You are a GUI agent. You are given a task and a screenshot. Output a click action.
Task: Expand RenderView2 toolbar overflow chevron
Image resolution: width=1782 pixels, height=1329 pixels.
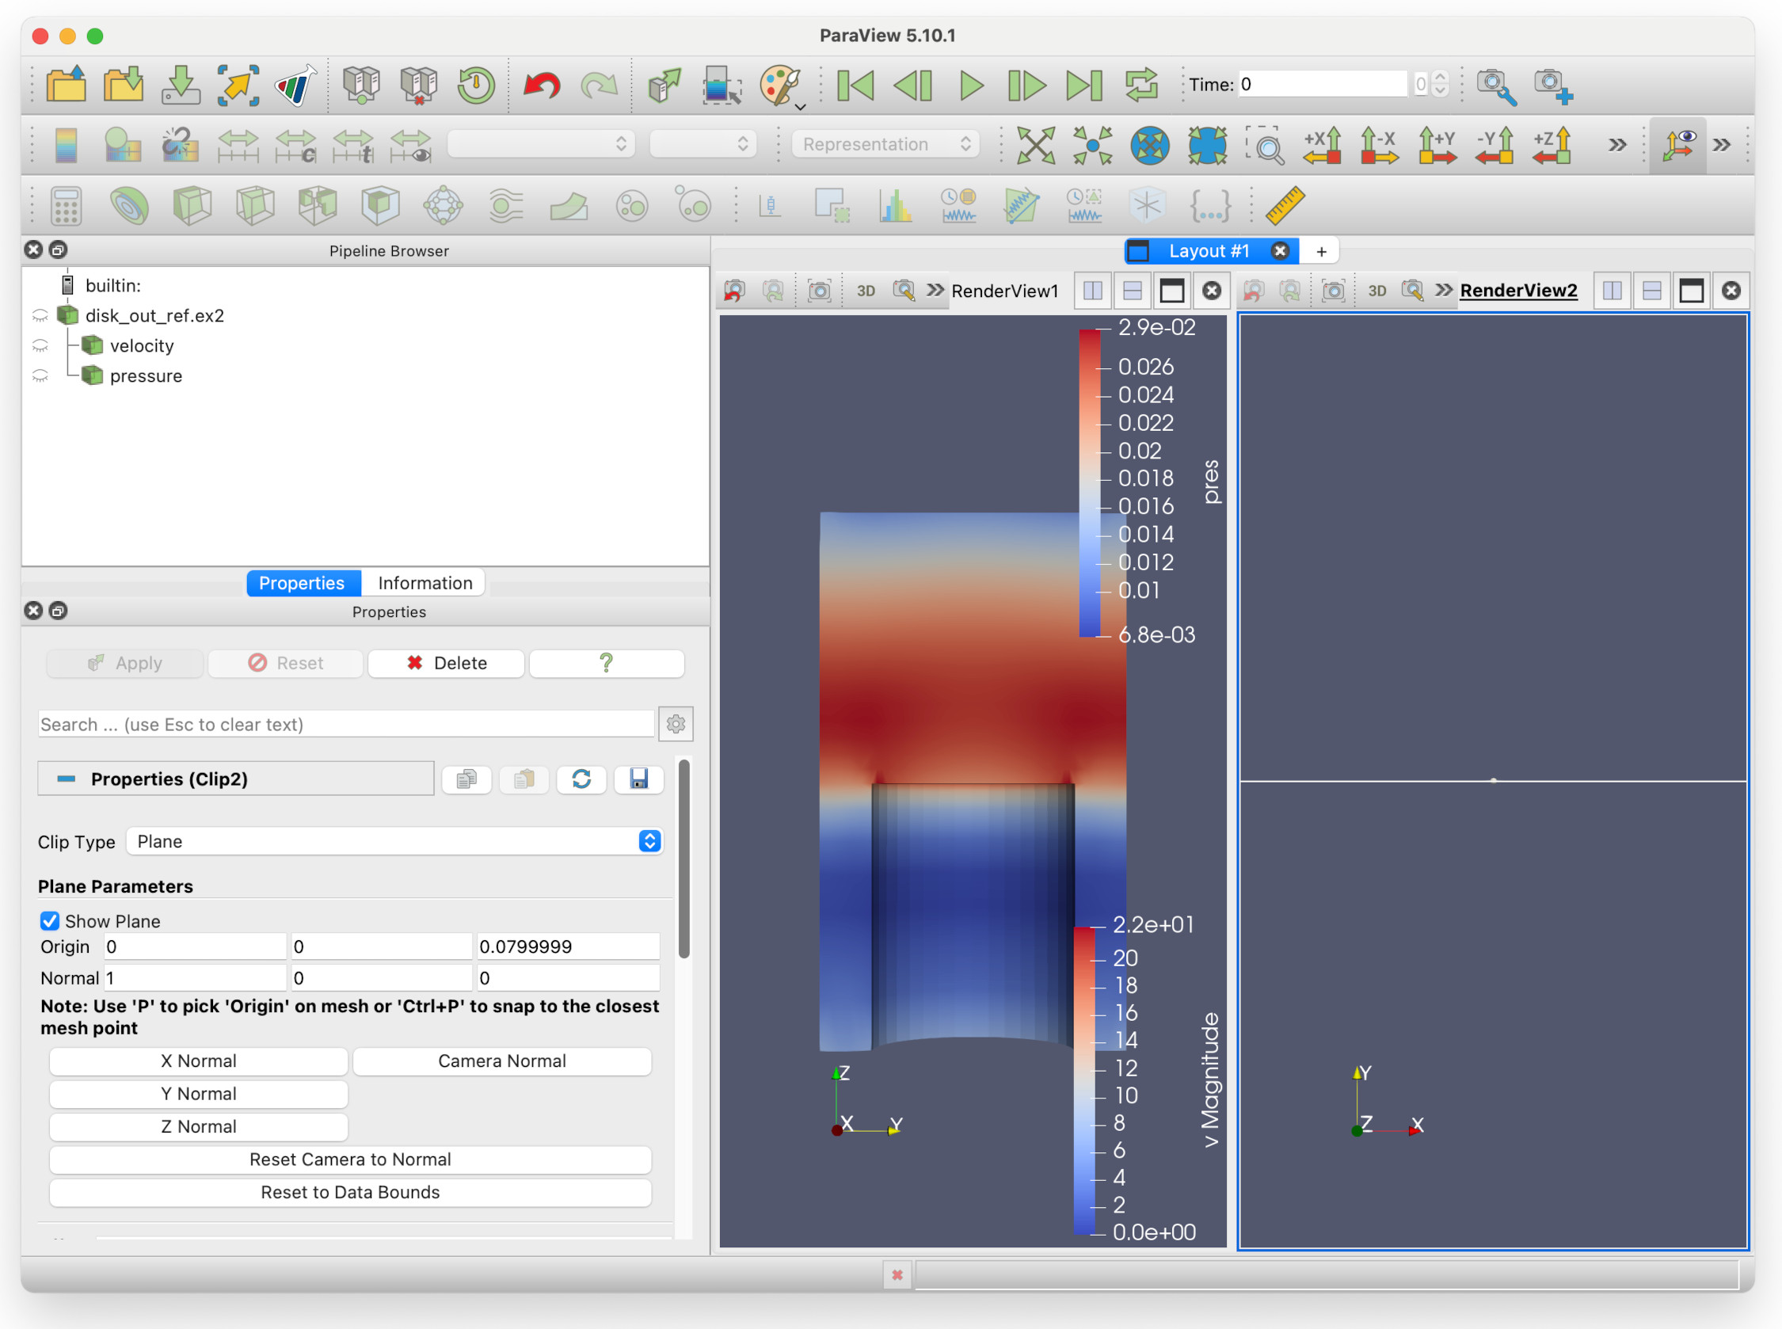click(x=1445, y=291)
